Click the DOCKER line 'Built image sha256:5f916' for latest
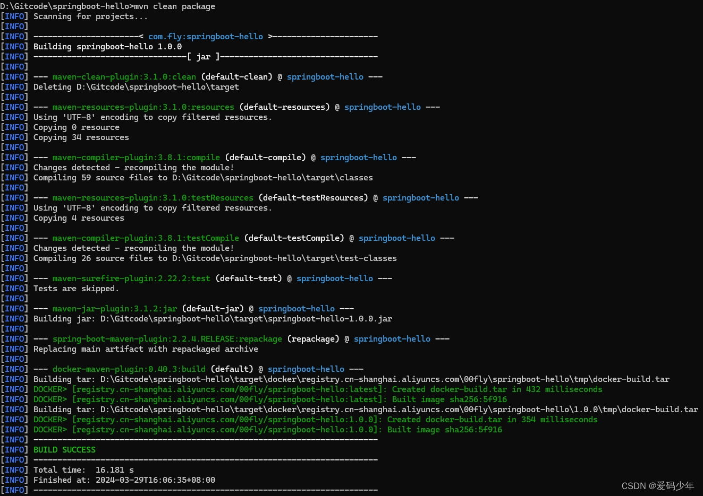Screen dimensions: 703x496 [270, 399]
